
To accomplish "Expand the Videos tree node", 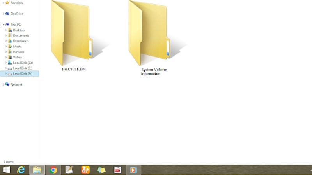I will [x=6, y=57].
